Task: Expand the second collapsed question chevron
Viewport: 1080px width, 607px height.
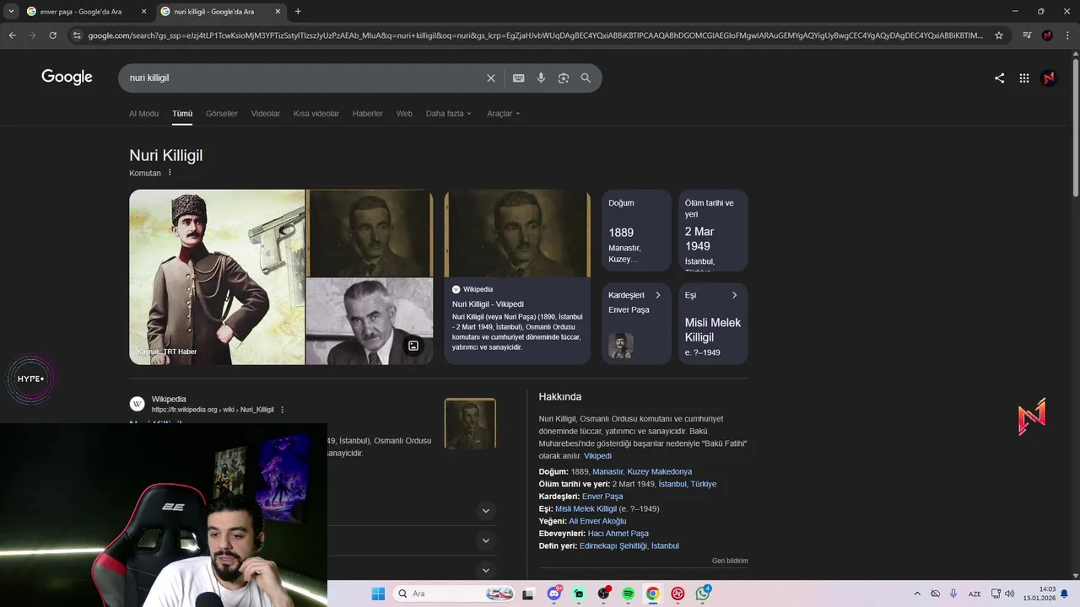Action: click(x=485, y=540)
